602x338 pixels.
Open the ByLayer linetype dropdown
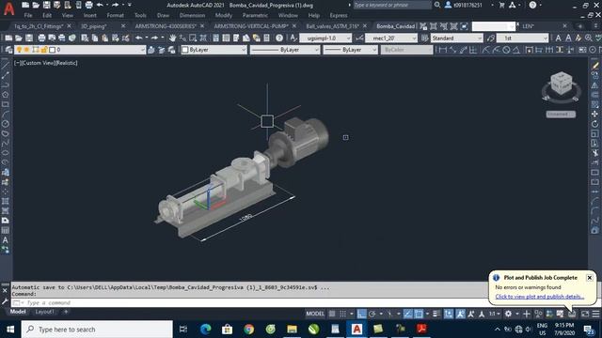tap(284, 50)
